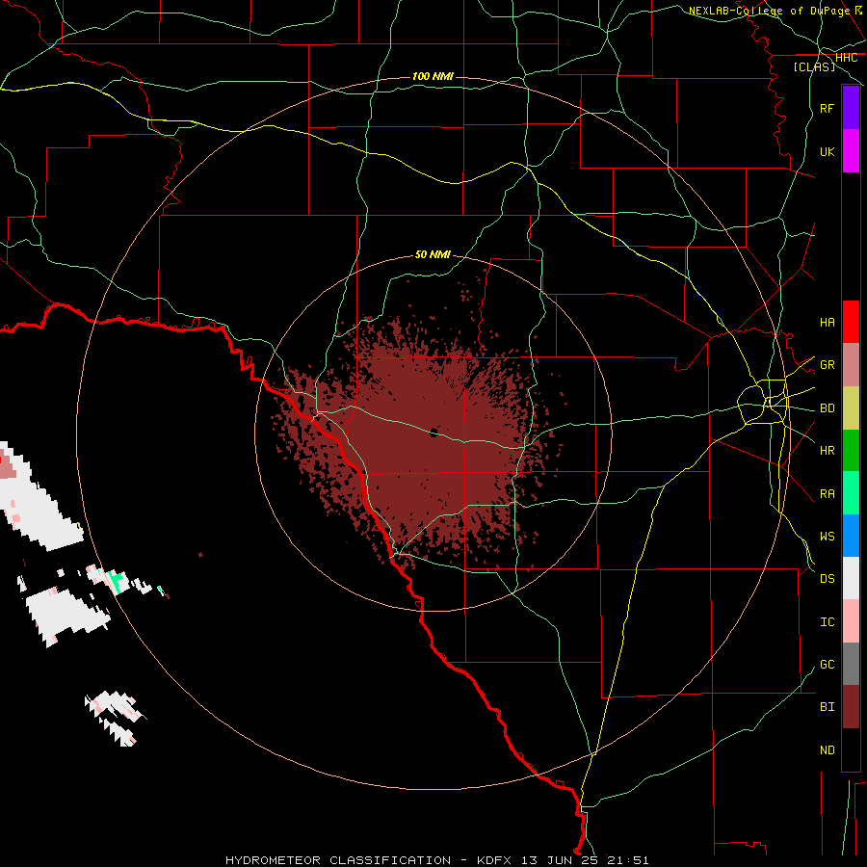Click the black radar site dot at center
Image resolution: width=867 pixels, height=867 pixels.
433,433
